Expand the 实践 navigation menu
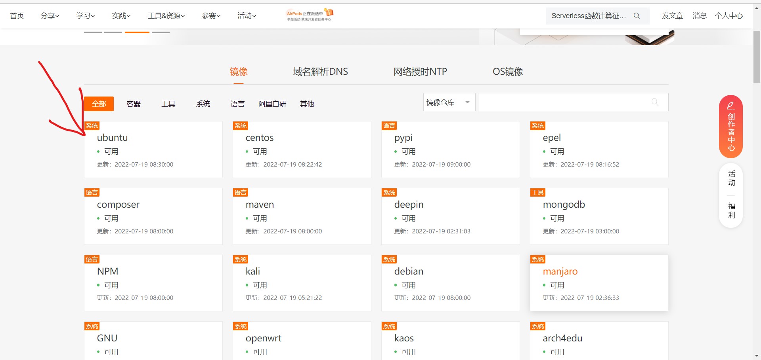 click(x=121, y=16)
